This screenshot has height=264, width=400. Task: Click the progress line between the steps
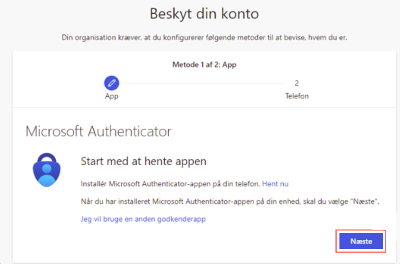[x=204, y=83]
